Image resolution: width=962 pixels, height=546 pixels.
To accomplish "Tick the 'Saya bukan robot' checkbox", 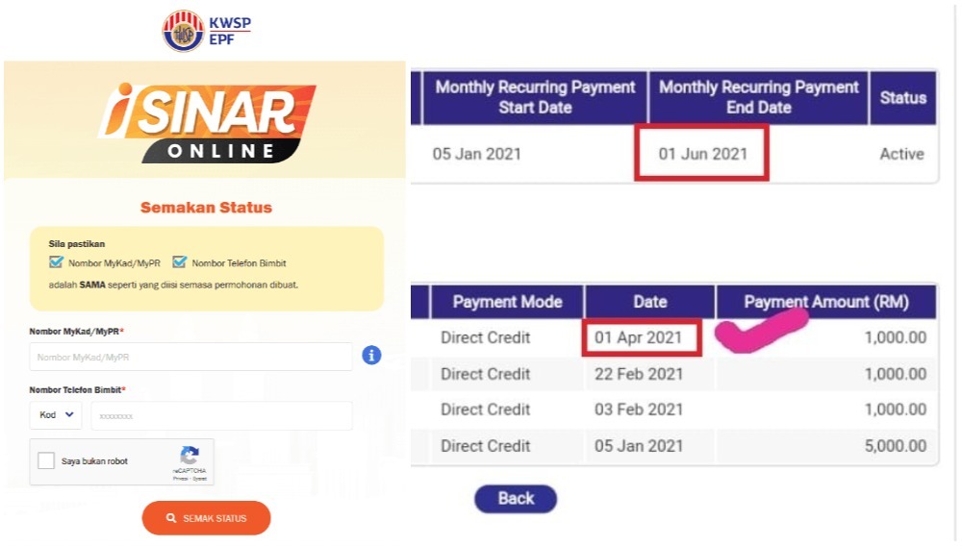I will click(x=46, y=460).
